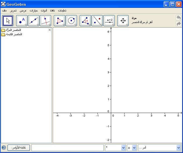Viewport: 183px width, 153px height.
Task: Select the New Point tool
Action: tap(22, 21)
